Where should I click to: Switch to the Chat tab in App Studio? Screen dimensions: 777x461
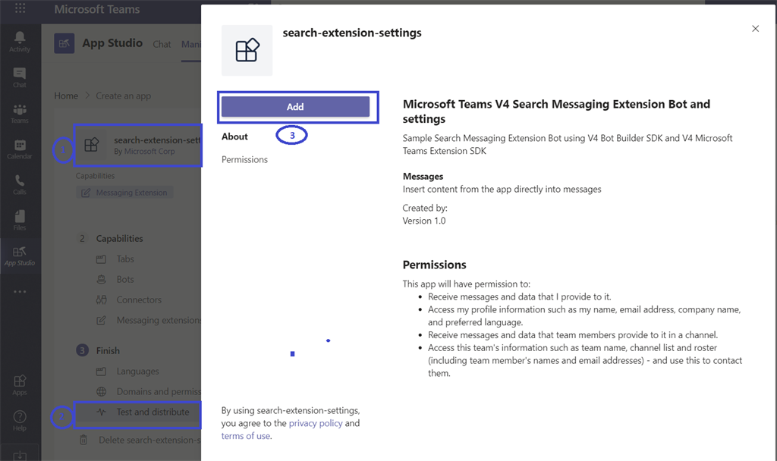[162, 44]
